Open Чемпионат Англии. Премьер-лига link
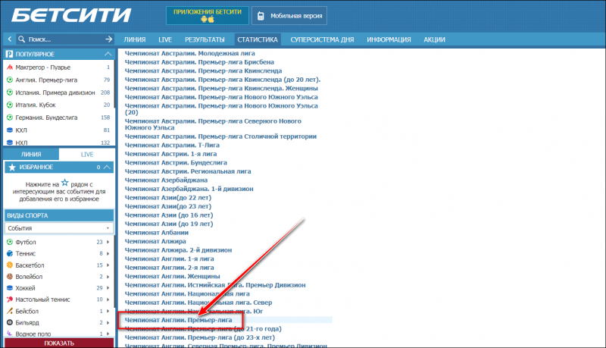This screenshot has width=606, height=348. [178, 320]
